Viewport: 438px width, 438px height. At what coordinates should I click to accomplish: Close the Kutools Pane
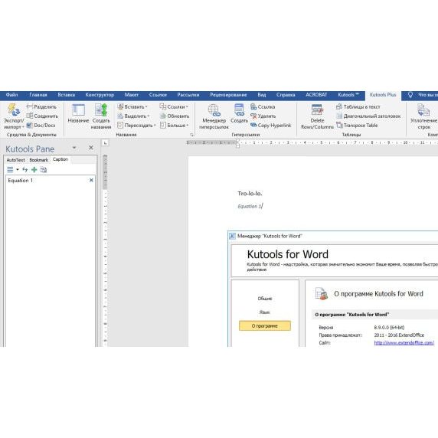click(x=91, y=148)
